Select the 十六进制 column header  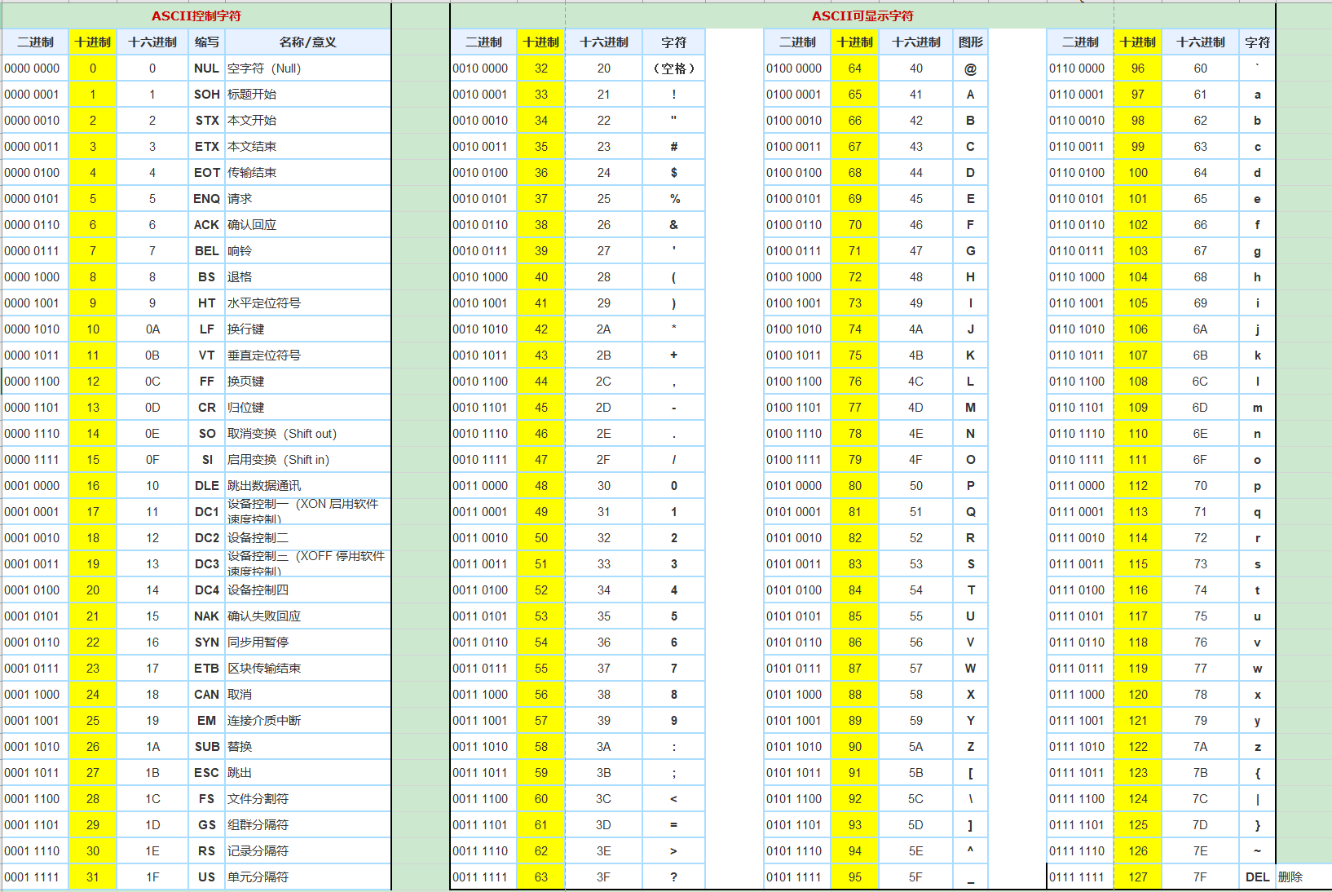[152, 42]
